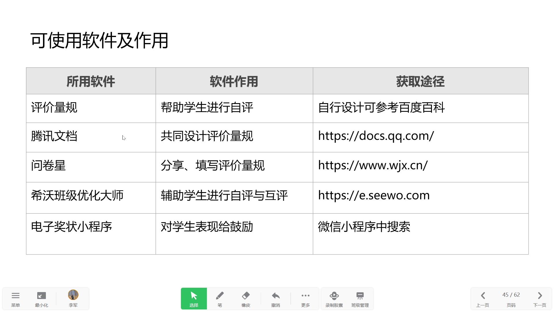Click the 页码 page number 45/62
The image size is (554, 312).
point(511,295)
